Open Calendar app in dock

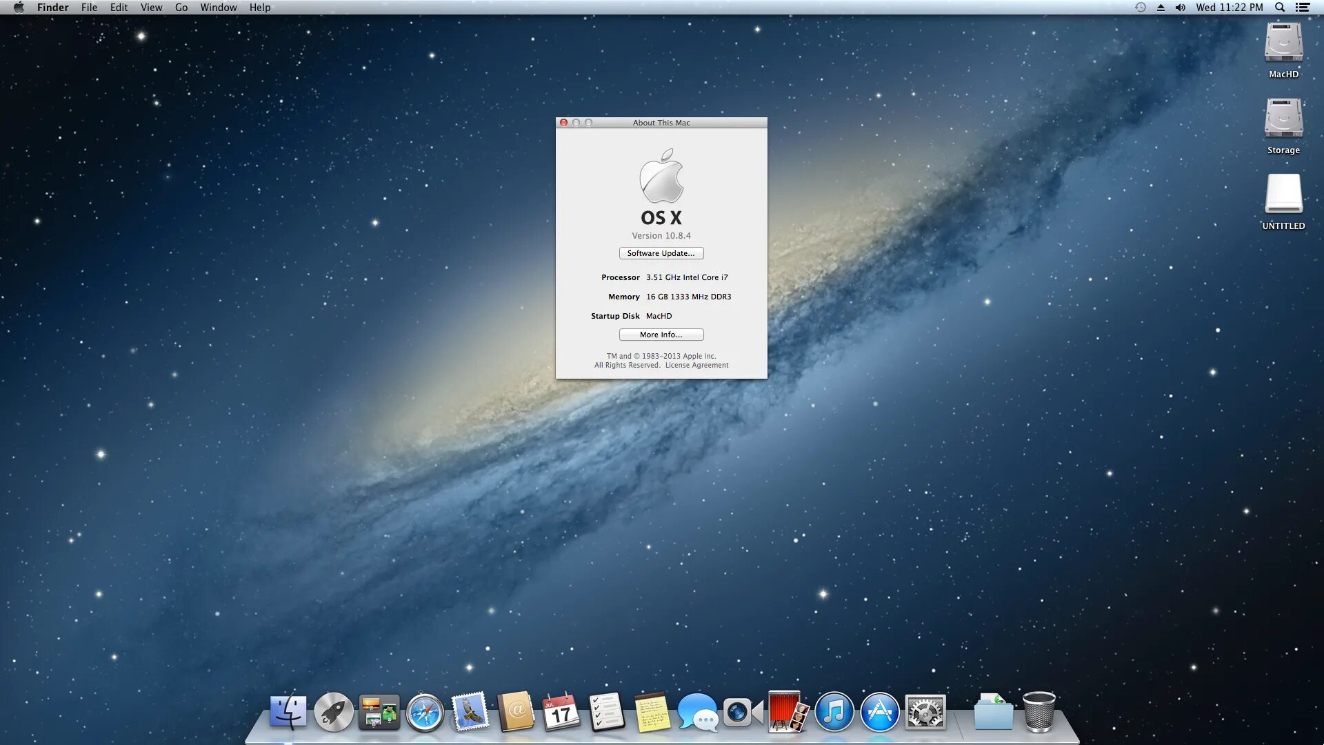click(x=561, y=712)
